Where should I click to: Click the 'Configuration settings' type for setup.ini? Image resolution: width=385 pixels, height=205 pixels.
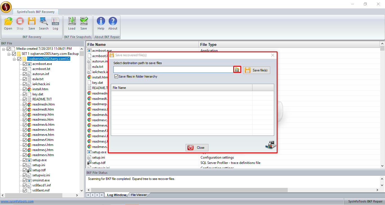(x=217, y=157)
